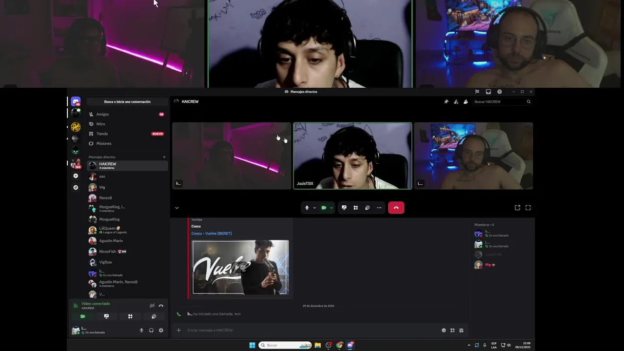Show the member list with the people icon
The width and height of the screenshot is (624, 351).
pos(466,101)
